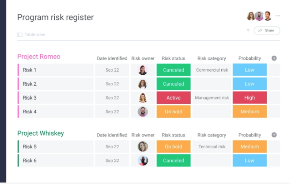The height and width of the screenshot is (184, 291).
Task: Click Risk category header in Project Whiskey
Action: tap(212, 135)
